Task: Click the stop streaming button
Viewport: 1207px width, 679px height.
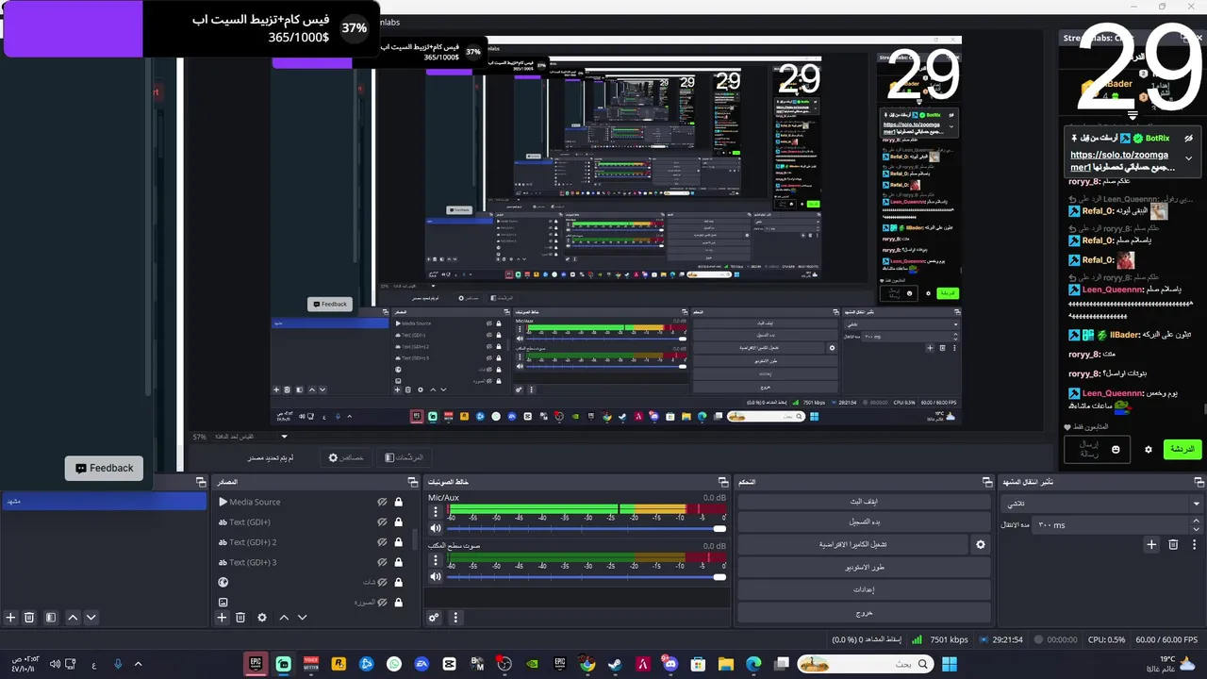Action: click(863, 502)
